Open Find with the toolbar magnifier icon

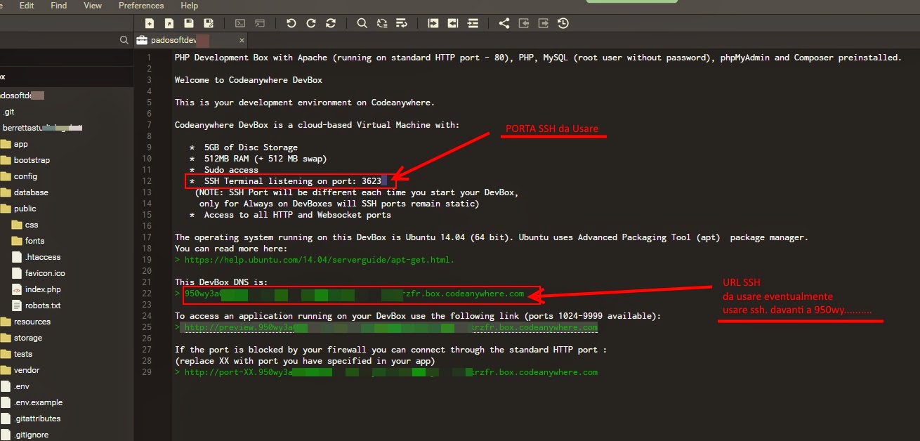[x=362, y=23]
